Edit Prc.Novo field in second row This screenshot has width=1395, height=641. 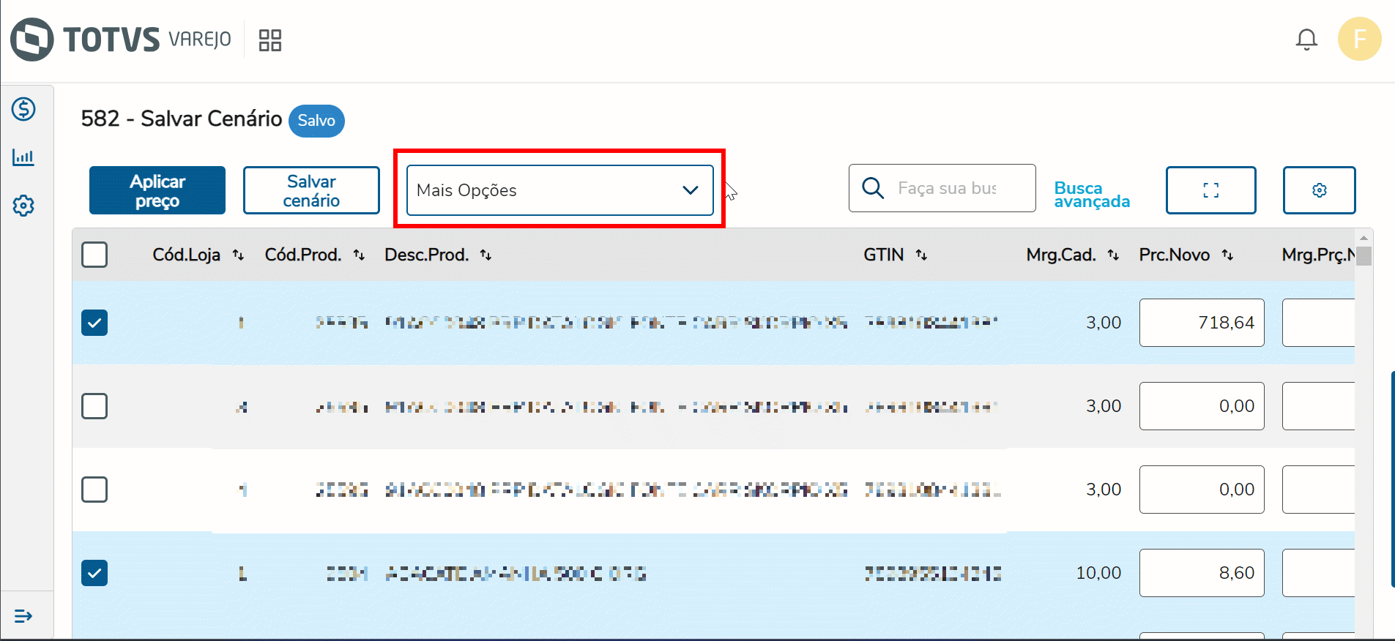tap(1202, 406)
